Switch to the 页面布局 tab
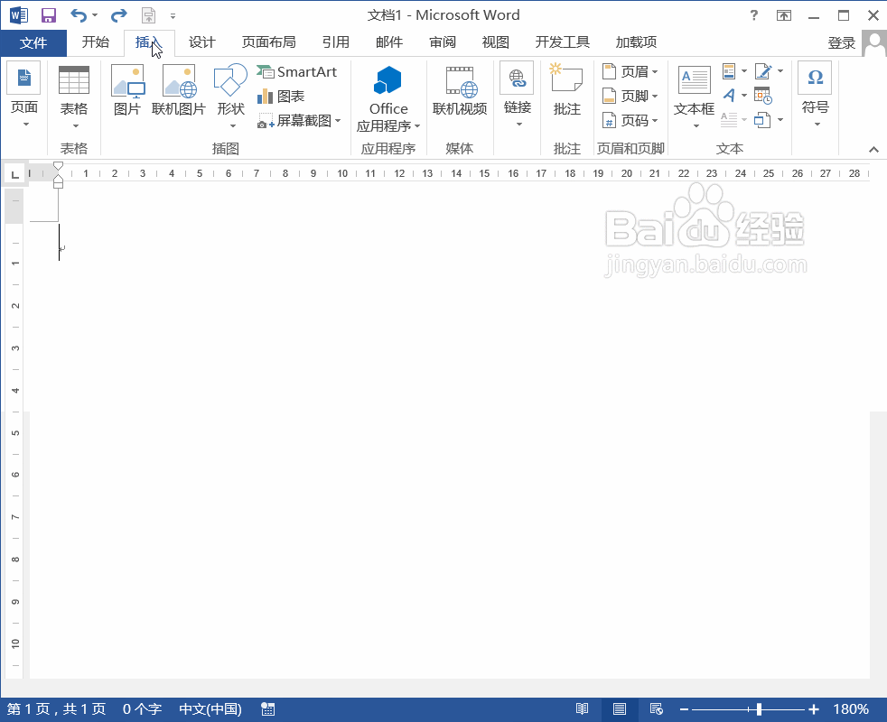Image resolution: width=887 pixels, height=722 pixels. tap(268, 42)
